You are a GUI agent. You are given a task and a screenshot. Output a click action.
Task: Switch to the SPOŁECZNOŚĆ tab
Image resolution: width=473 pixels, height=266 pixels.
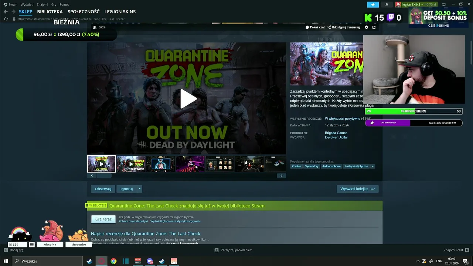coord(84,12)
